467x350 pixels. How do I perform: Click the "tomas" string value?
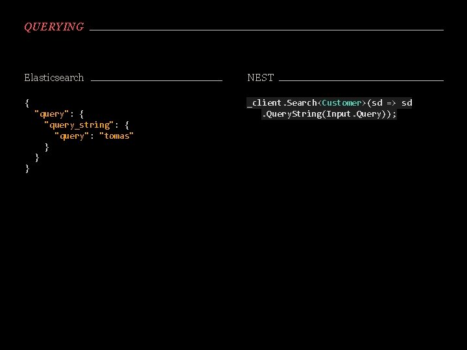(116, 135)
